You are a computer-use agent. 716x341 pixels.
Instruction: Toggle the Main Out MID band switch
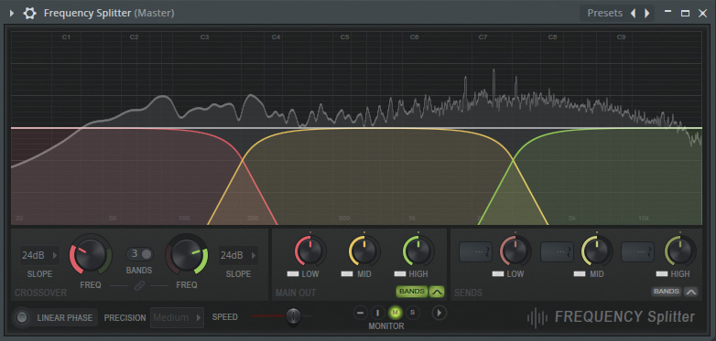pyautogui.click(x=347, y=274)
